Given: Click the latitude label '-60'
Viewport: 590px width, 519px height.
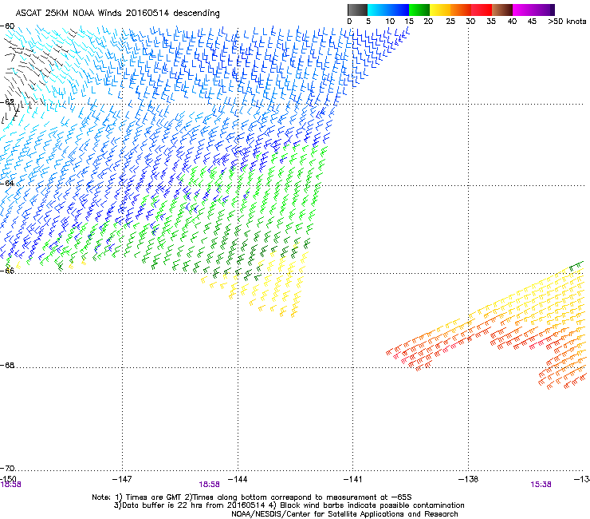Looking at the screenshot, I should pos(7,26).
